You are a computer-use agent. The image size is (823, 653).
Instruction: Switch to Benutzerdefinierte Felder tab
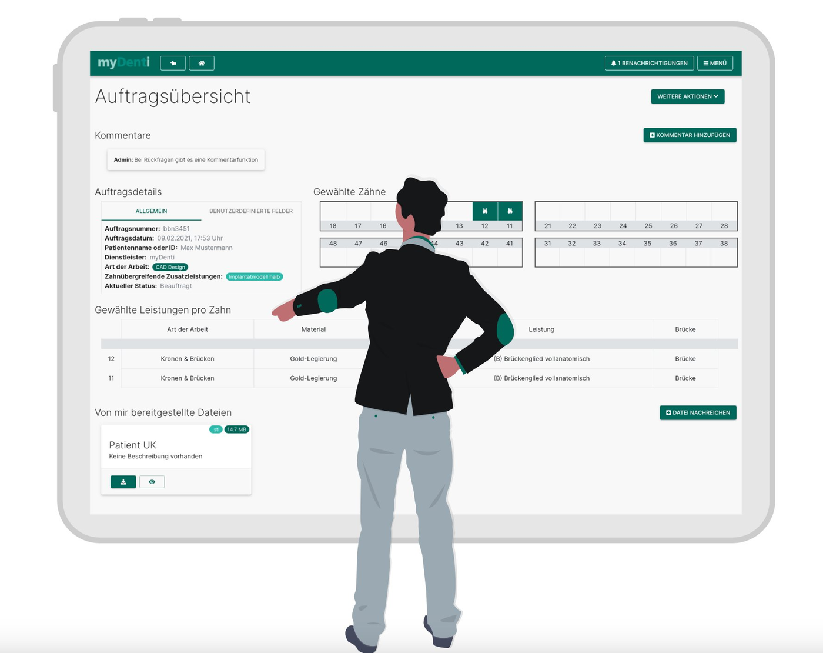coord(251,211)
